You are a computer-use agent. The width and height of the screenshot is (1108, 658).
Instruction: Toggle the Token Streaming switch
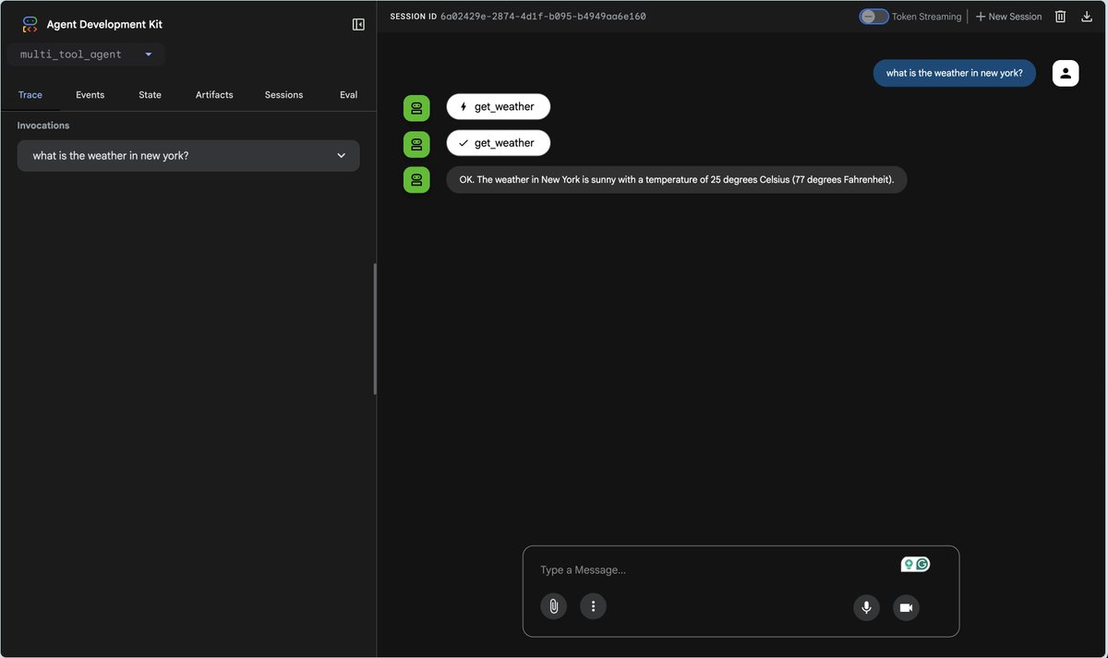(873, 17)
